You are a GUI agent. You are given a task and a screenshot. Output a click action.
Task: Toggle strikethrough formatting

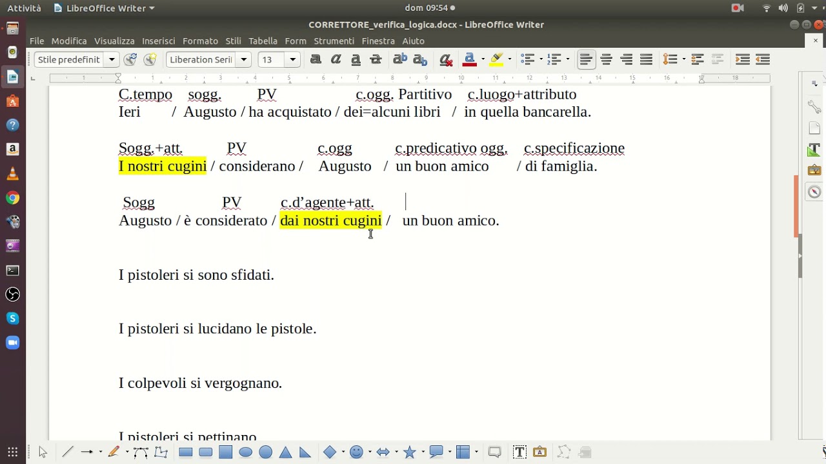click(376, 59)
